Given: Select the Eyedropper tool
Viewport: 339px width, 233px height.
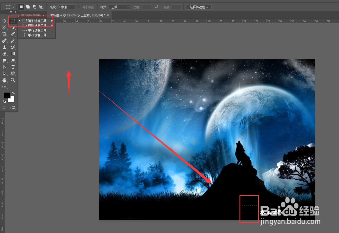Looking at the screenshot, I should point(13,34).
